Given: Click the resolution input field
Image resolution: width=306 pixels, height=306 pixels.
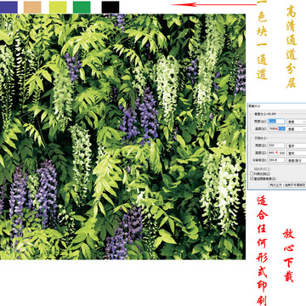Looking at the screenshot, I should 276,160.
